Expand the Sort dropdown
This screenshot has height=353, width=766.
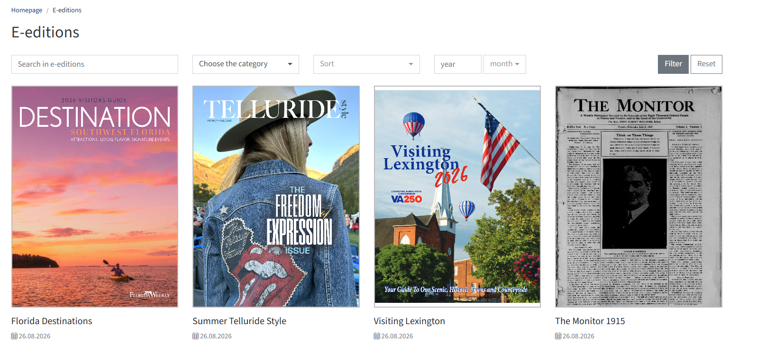pos(366,64)
